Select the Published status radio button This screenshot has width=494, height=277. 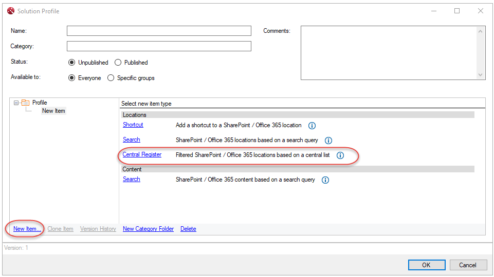[x=118, y=63]
